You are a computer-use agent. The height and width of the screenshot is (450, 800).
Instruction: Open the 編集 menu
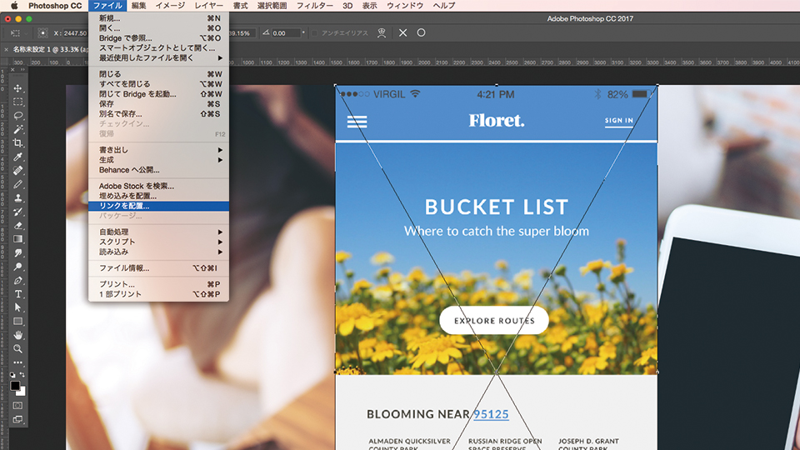pyautogui.click(x=139, y=6)
